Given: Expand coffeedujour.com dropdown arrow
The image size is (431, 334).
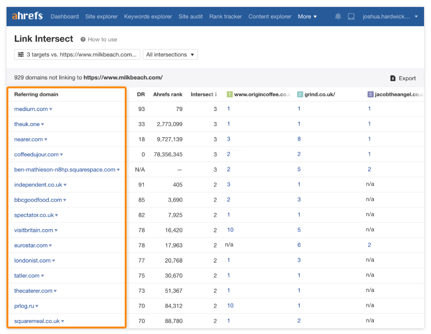Looking at the screenshot, I should point(61,154).
